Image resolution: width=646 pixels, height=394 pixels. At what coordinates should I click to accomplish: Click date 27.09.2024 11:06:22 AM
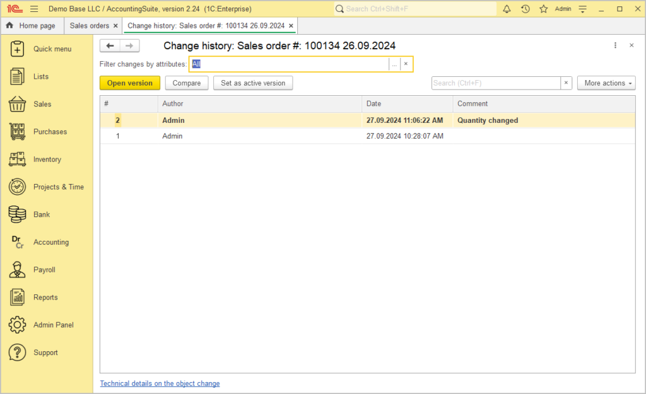(404, 120)
